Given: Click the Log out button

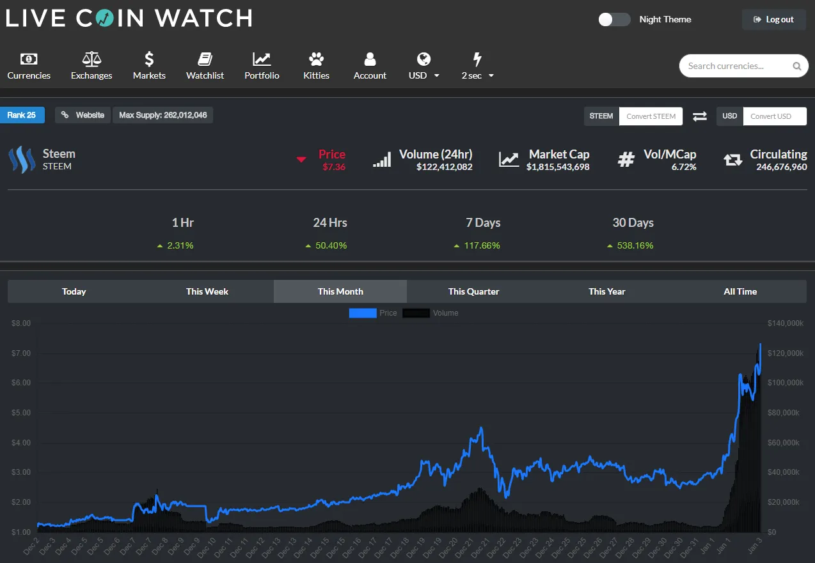Looking at the screenshot, I should point(774,19).
